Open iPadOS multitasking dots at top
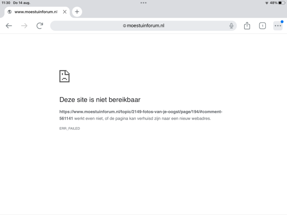Screen dimensions: 287x215 pos(143,3)
